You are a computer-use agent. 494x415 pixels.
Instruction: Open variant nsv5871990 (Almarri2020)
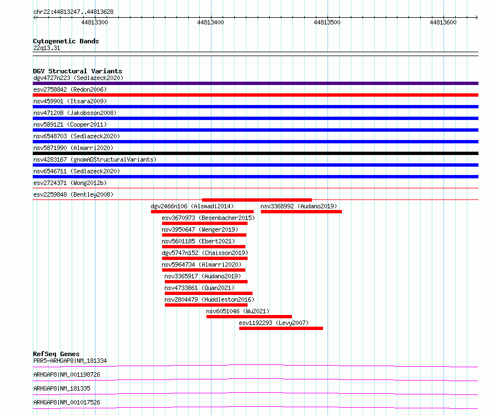(x=73, y=148)
